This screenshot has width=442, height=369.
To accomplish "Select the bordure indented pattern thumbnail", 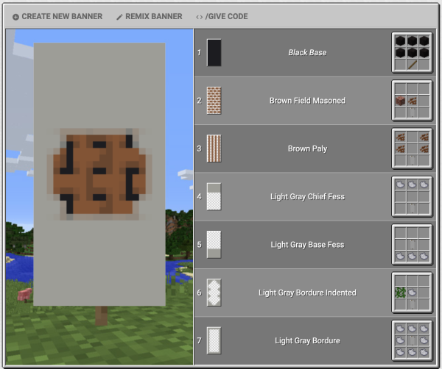I will coord(214,293).
